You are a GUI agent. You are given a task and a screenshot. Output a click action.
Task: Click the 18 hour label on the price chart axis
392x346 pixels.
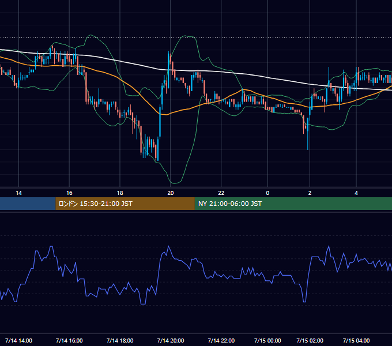point(120,193)
